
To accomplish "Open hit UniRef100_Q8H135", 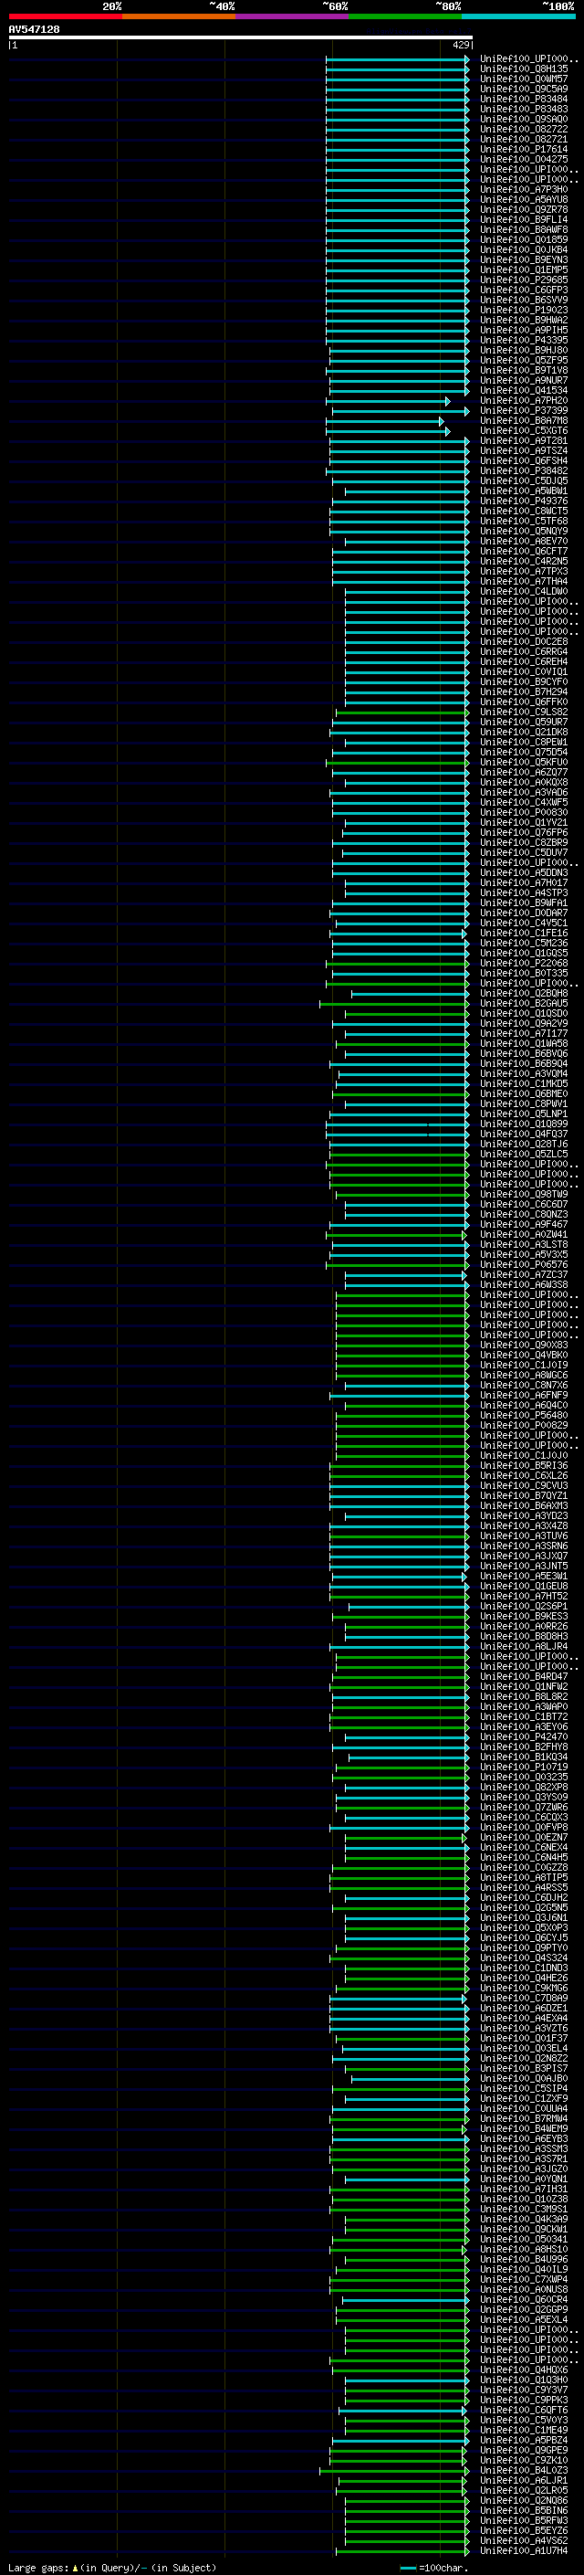I will point(524,70).
